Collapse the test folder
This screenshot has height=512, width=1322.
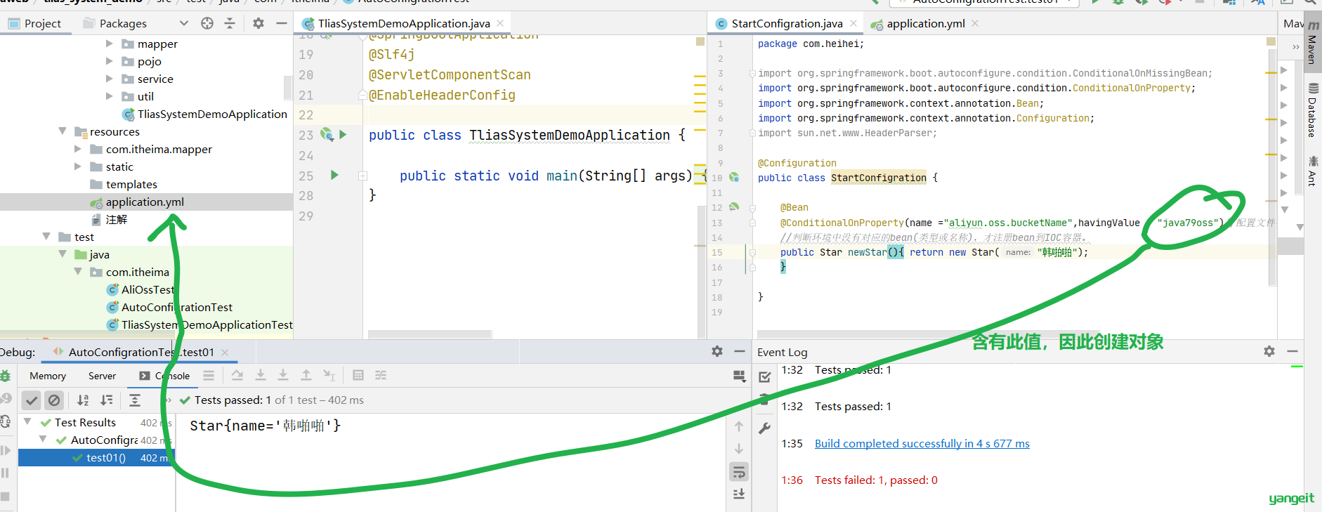click(x=46, y=237)
